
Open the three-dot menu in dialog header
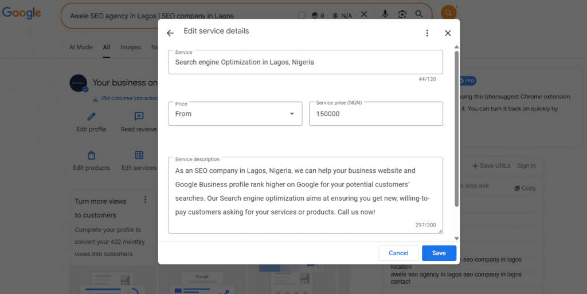[x=427, y=33]
